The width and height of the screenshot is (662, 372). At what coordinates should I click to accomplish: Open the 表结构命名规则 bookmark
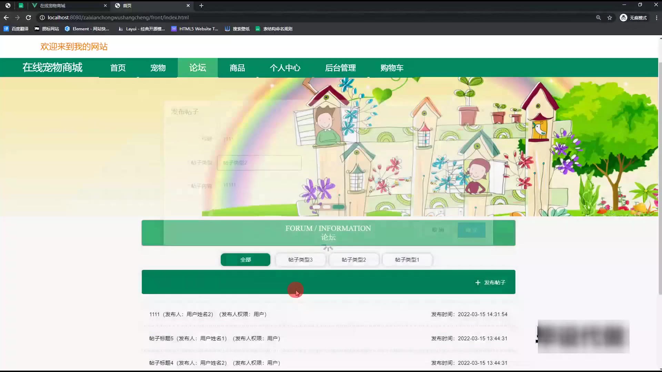click(x=274, y=29)
